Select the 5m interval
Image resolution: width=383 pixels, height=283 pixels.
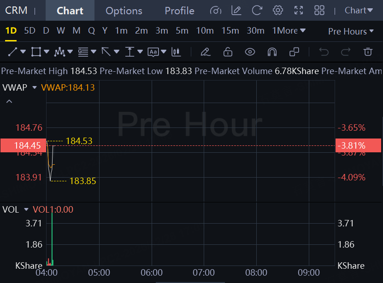[x=182, y=30]
